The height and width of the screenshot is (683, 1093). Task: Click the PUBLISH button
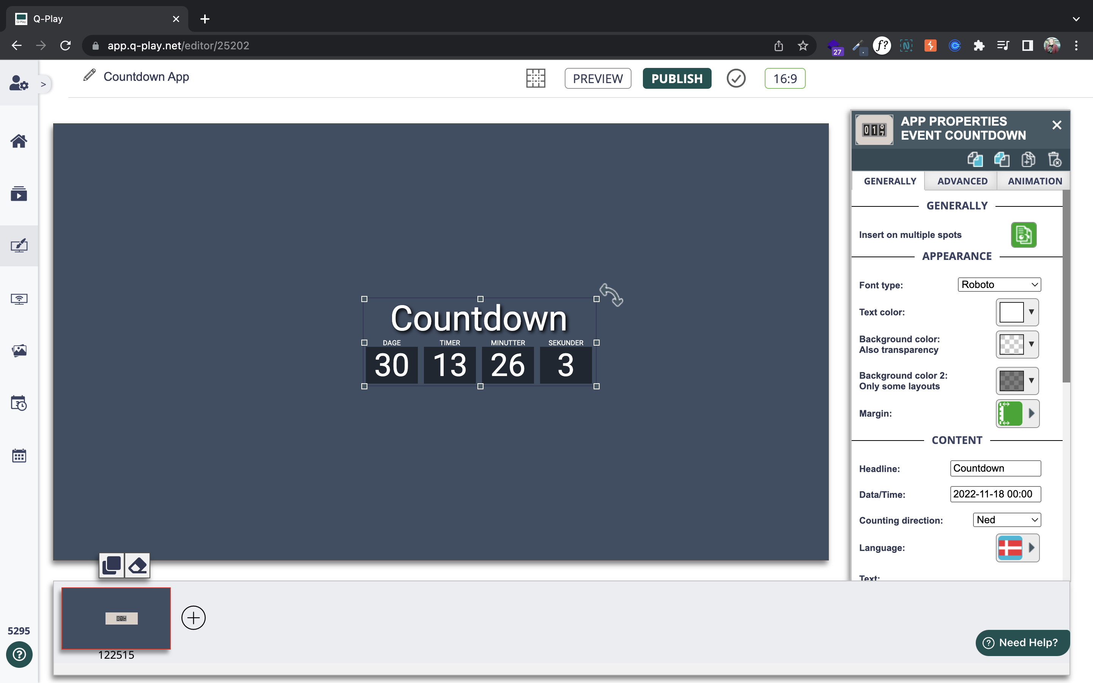676,78
